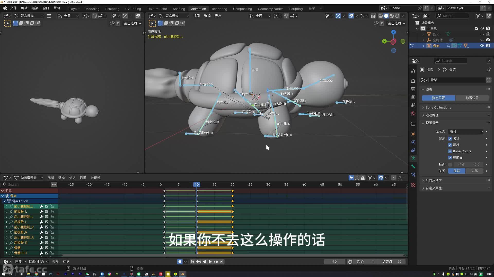Open the View Layer properties tab icon
Screen dimensions: 494x277
coord(413,97)
